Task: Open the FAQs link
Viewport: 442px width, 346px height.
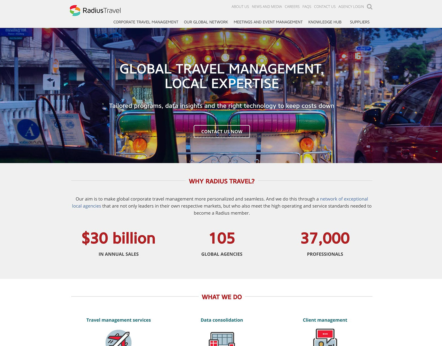Action: click(307, 7)
